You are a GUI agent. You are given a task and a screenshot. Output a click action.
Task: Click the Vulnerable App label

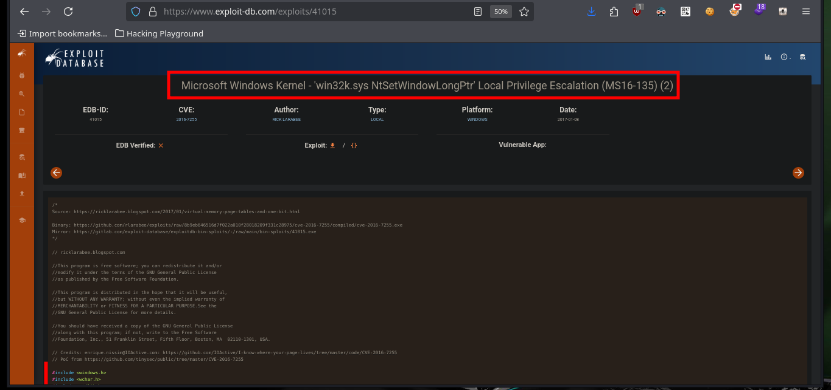522,145
